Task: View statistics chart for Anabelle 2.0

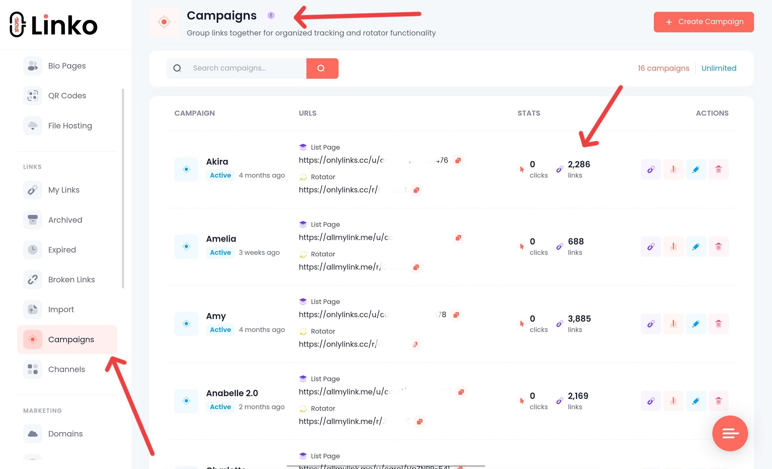Action: tap(673, 401)
